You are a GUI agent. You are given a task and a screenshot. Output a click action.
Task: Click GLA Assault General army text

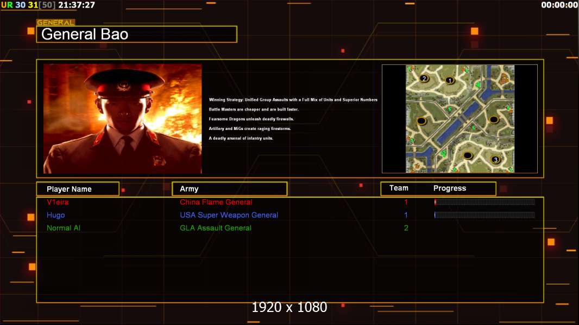216,228
